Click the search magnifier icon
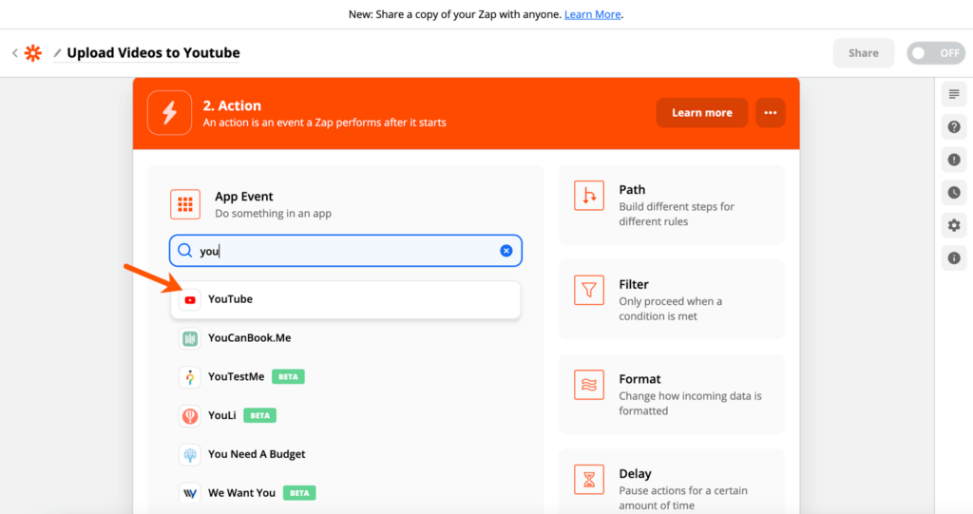973x514 pixels. (x=185, y=250)
